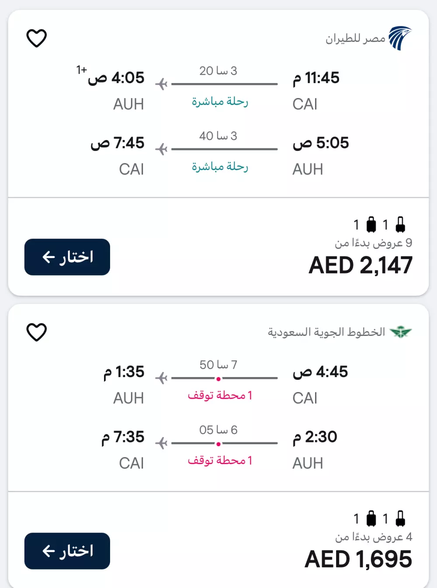Favorite the EgyptAir flight with heart icon
Screen dimensions: 437x588
(x=37, y=38)
